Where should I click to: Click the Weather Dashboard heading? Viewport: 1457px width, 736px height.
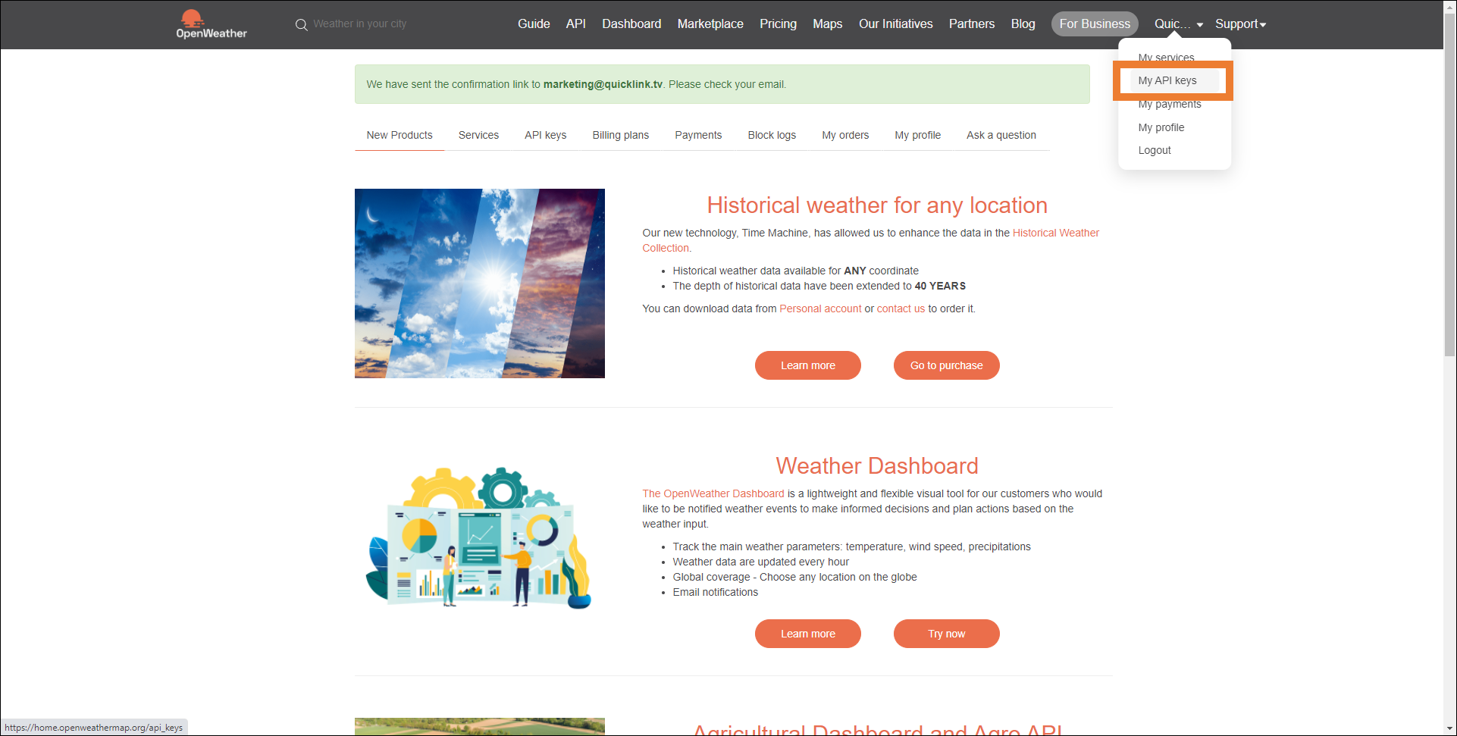[x=877, y=466]
